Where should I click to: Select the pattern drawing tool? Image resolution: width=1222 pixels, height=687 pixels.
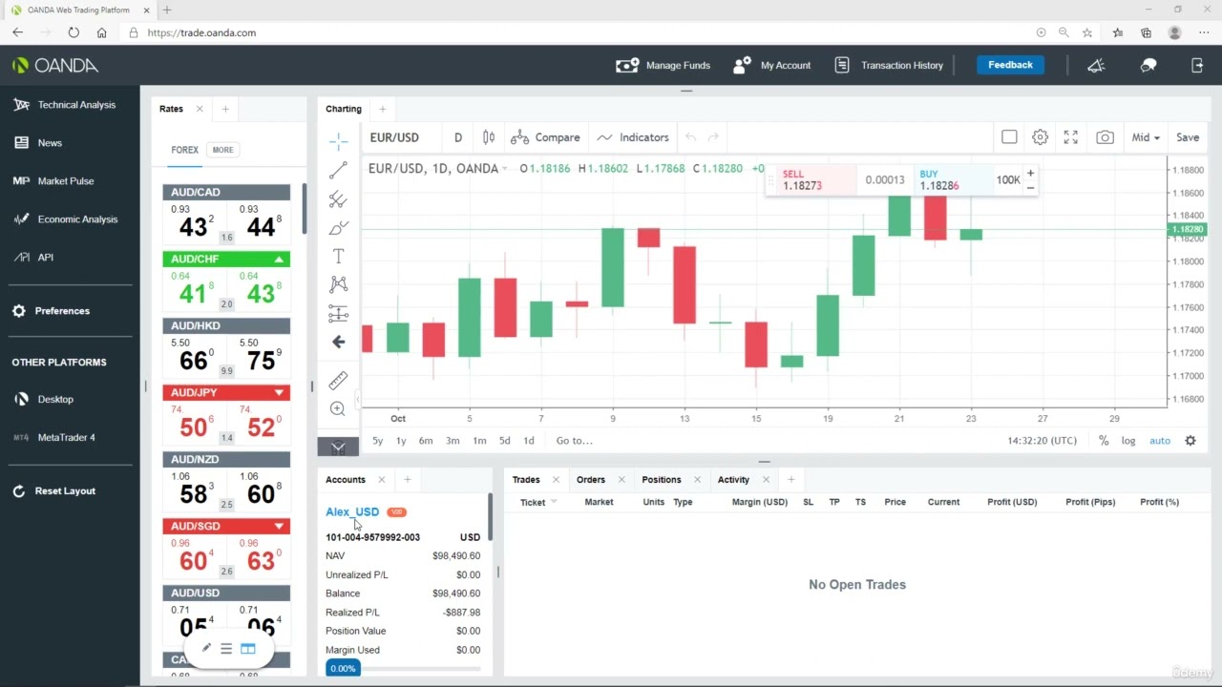pyautogui.click(x=338, y=284)
